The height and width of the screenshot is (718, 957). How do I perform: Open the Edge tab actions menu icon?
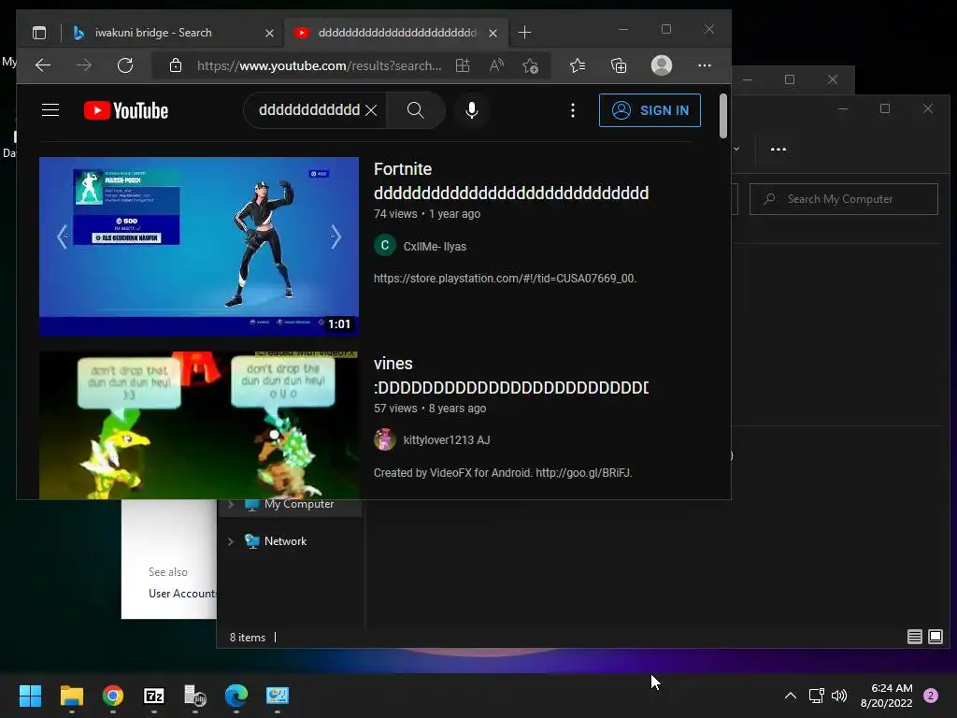coord(39,33)
